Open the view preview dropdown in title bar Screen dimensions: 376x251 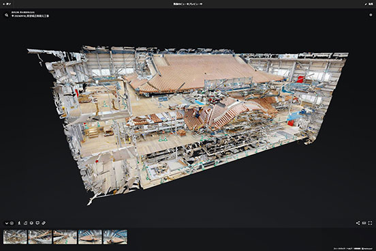pos(188,4)
